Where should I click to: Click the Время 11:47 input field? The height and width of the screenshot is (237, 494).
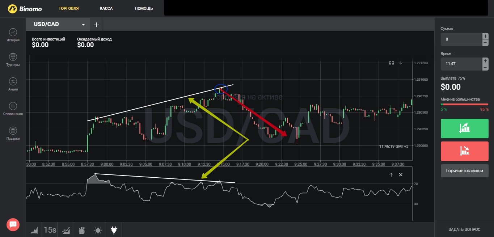pos(461,64)
